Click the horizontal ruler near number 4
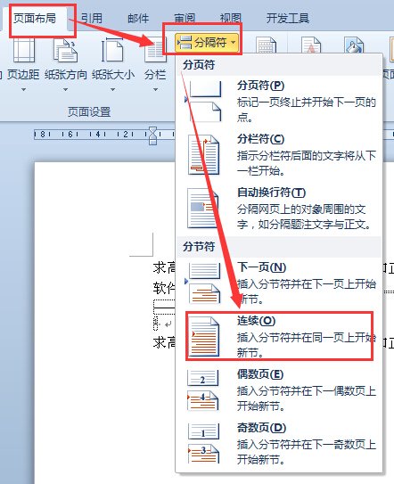 coord(98,135)
